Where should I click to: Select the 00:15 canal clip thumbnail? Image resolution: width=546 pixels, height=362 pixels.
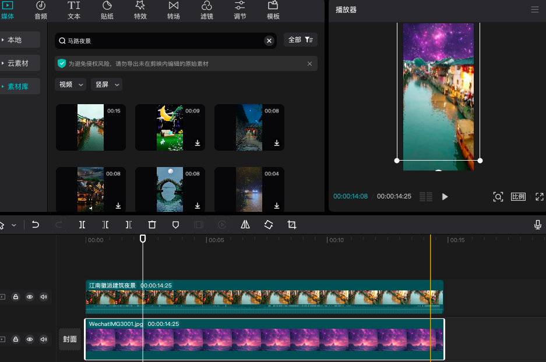pos(91,127)
